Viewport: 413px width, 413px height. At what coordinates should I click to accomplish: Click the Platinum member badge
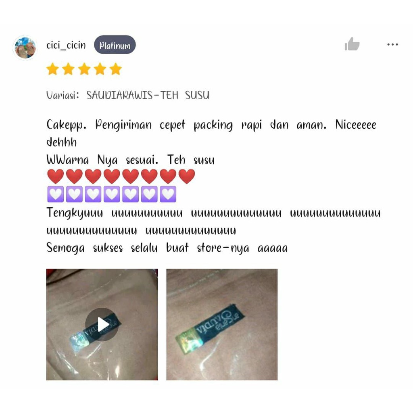pyautogui.click(x=115, y=45)
